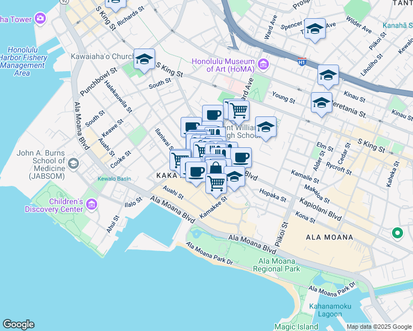Select the ALA MOANA neighborhood label
The image size is (413, 331).
click(330, 237)
